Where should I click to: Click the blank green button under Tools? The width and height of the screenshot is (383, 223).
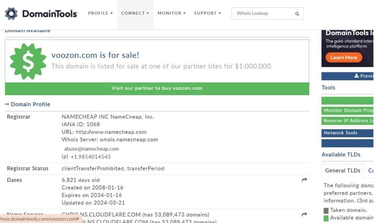347,100
